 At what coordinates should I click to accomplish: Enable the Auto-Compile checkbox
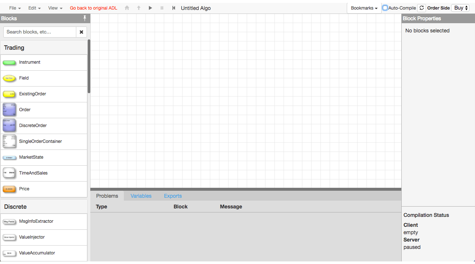click(x=385, y=8)
